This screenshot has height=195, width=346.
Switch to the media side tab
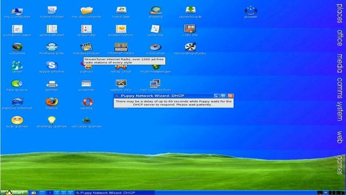(x=340, y=63)
